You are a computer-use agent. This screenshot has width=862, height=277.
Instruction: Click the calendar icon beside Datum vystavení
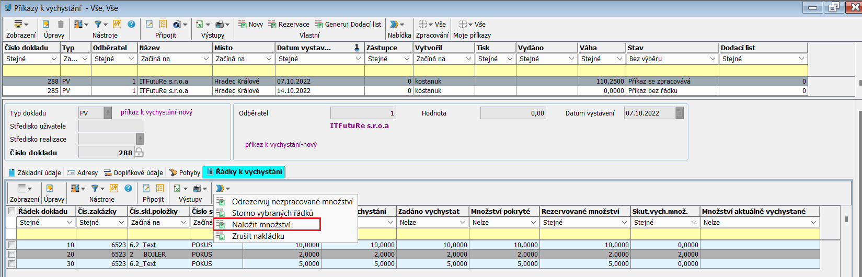(x=680, y=113)
